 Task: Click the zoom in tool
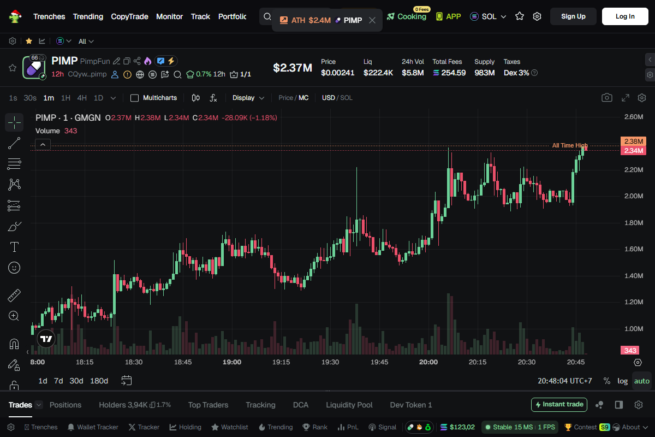point(14,316)
